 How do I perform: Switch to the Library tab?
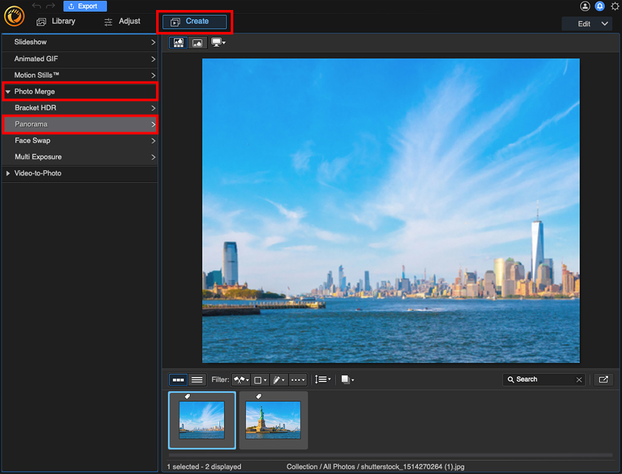[56, 21]
